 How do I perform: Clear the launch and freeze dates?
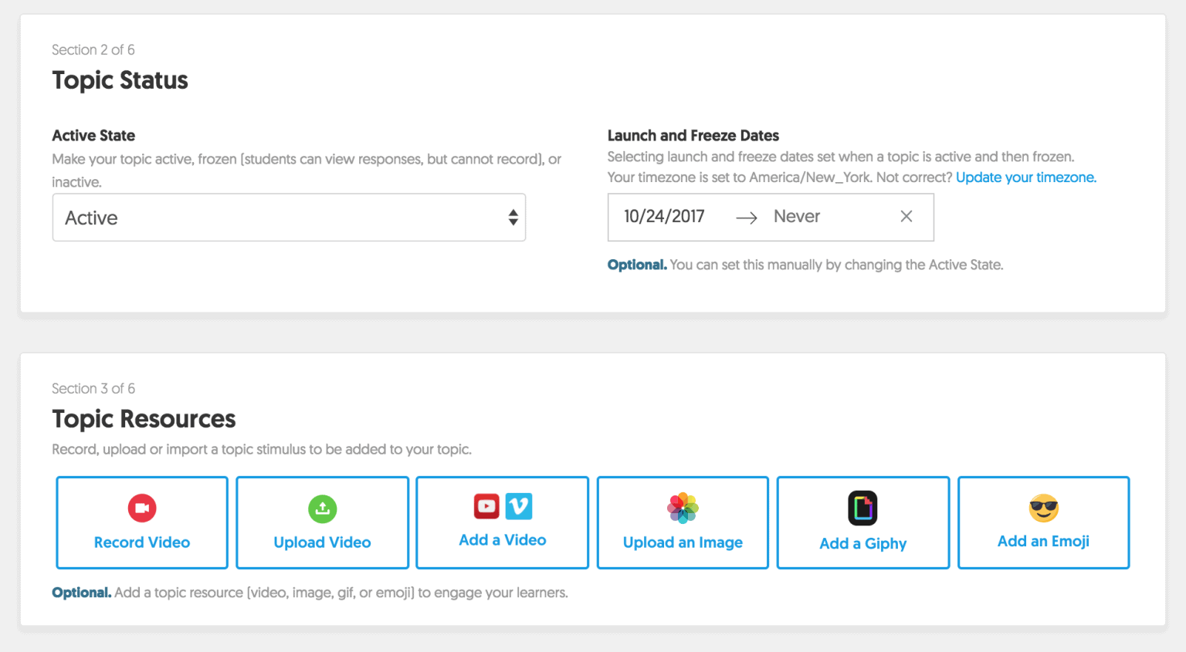[x=906, y=217]
